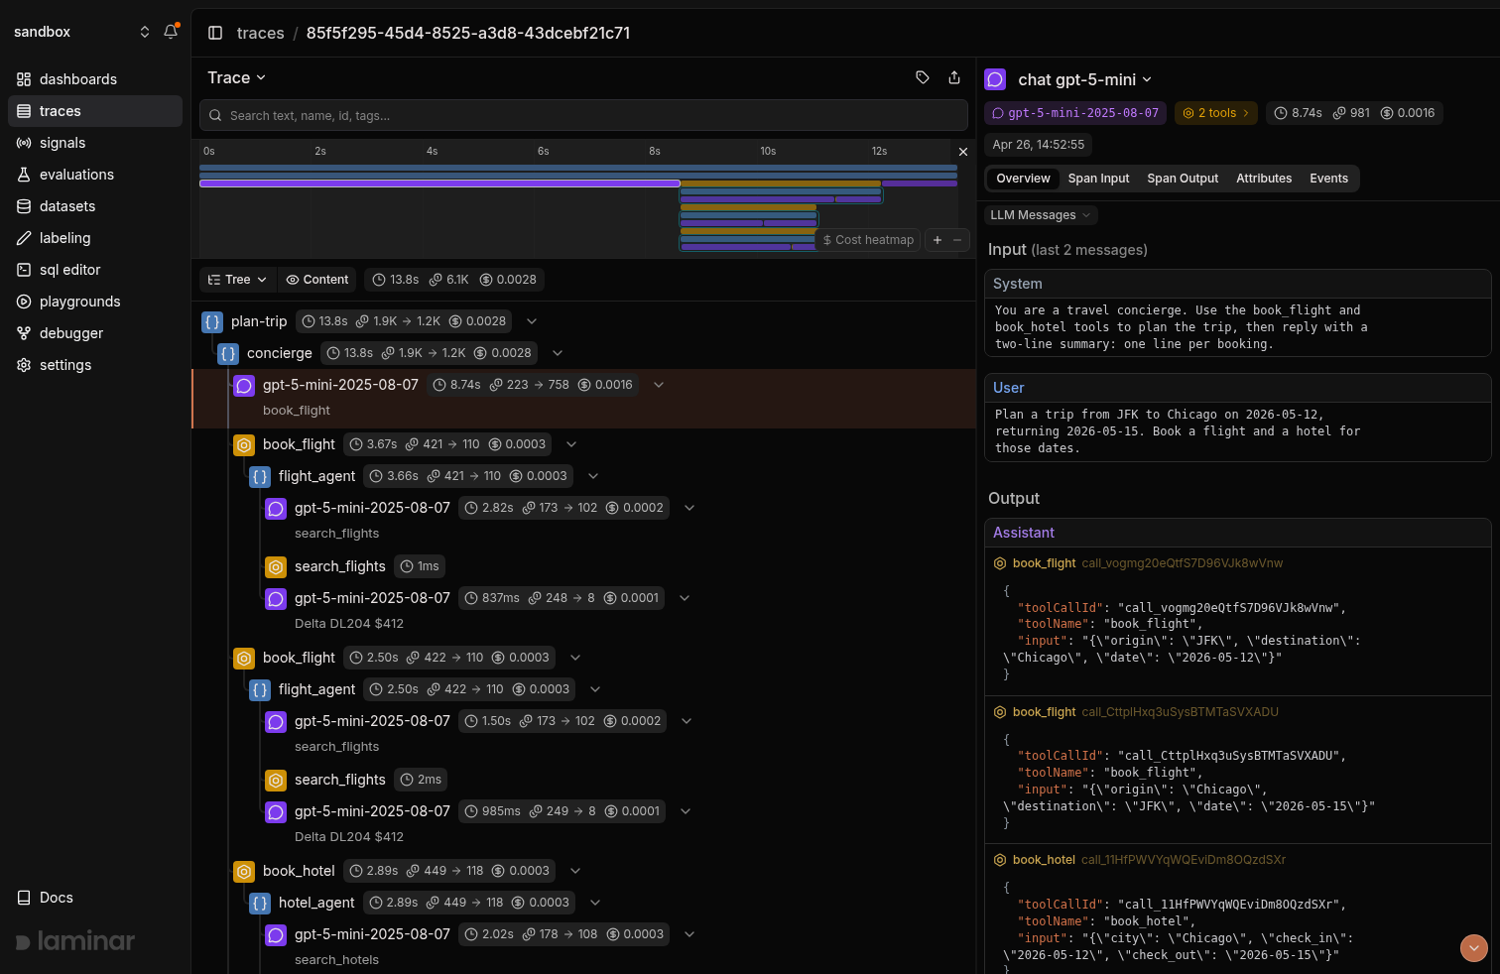Click the 2 tools badge

coord(1216,113)
